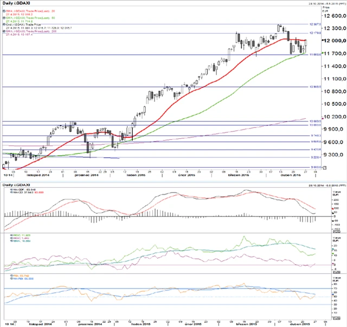Click horizontal level label 12 179,8
Image resolution: width=347 pixels, height=327 pixels.
[x=315, y=33]
